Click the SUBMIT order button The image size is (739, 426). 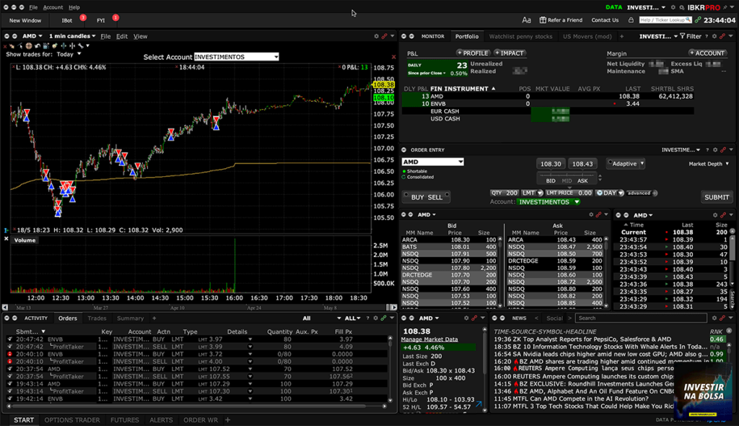point(717,197)
